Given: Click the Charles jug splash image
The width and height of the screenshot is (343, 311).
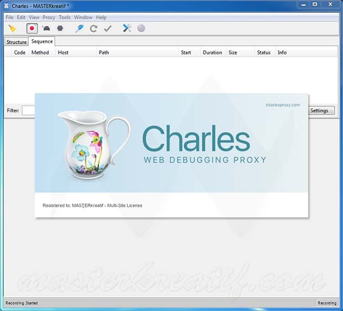Looking at the screenshot, I should coord(95,144).
